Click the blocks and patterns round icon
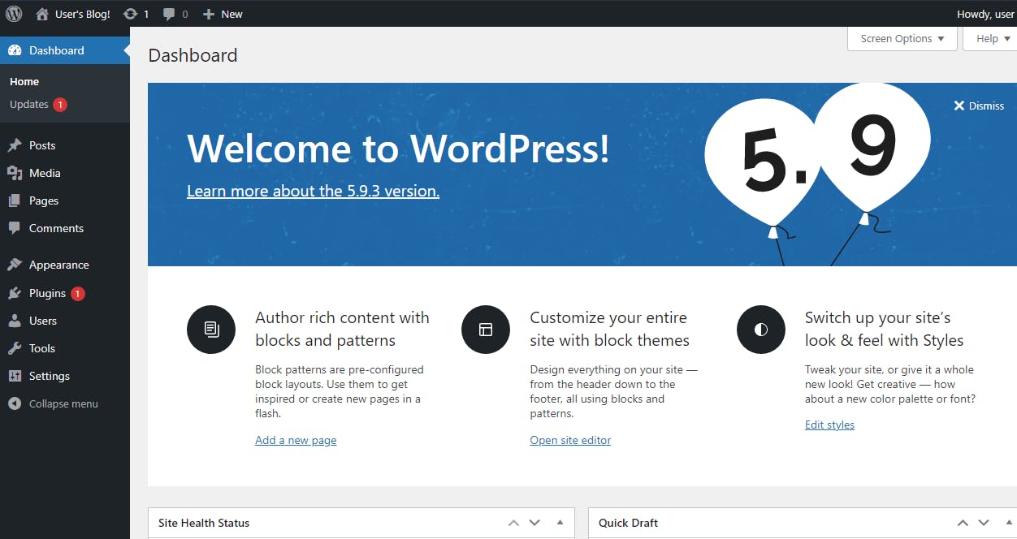The width and height of the screenshot is (1017, 539). [211, 330]
